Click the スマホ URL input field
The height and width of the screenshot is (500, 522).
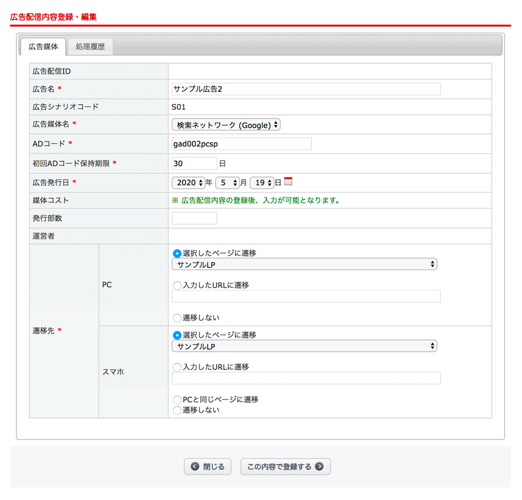[305, 378]
